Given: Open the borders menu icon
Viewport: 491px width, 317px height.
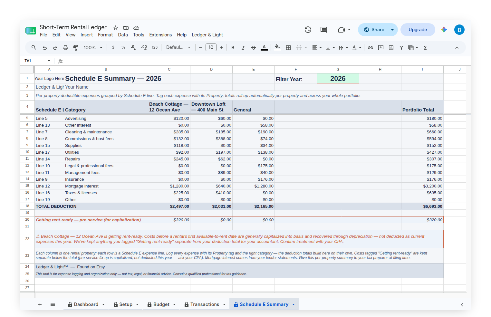Looking at the screenshot, I should coord(288,48).
